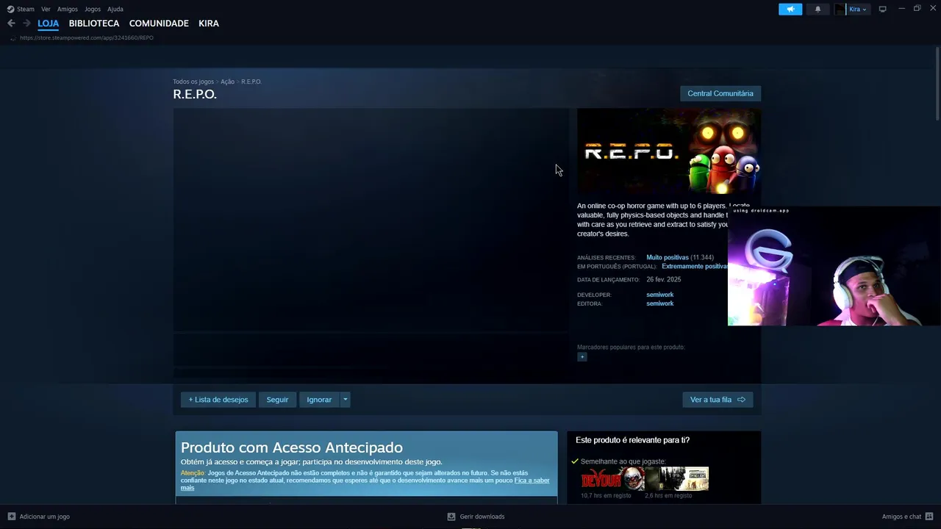
Task: Open the Kira account dropdown
Action: pos(857,9)
